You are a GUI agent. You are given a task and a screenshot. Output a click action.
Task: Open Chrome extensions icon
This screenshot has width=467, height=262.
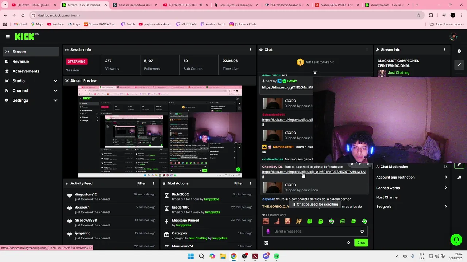[431, 15]
